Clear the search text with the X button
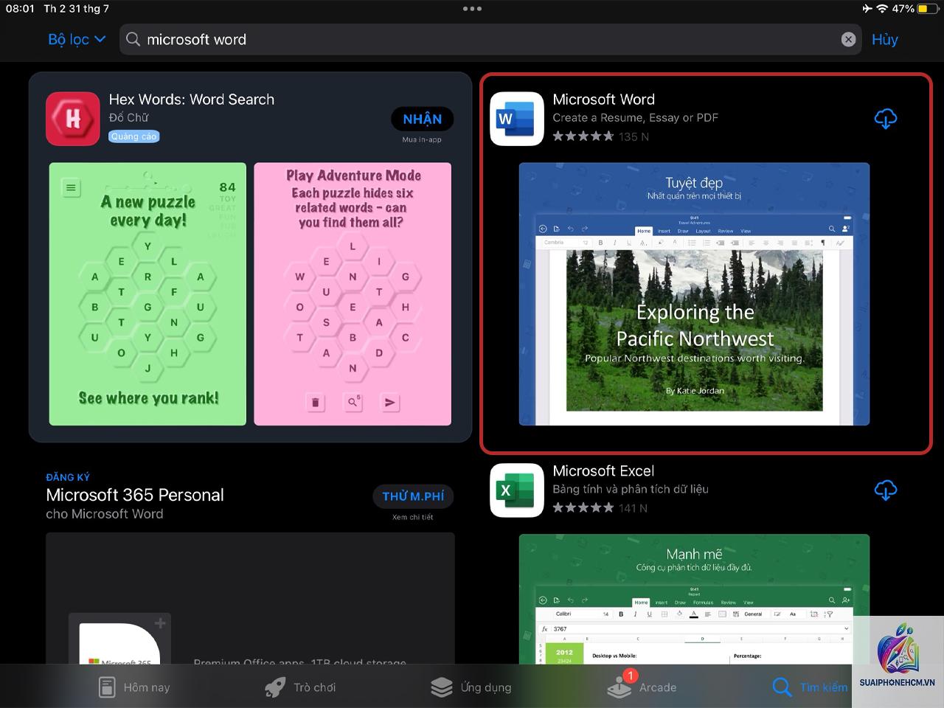 [848, 39]
